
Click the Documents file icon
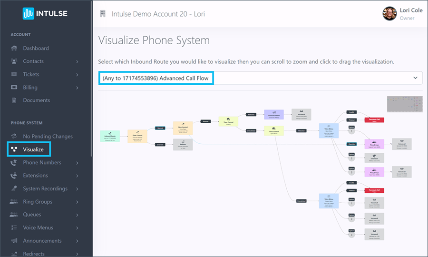tap(14, 100)
